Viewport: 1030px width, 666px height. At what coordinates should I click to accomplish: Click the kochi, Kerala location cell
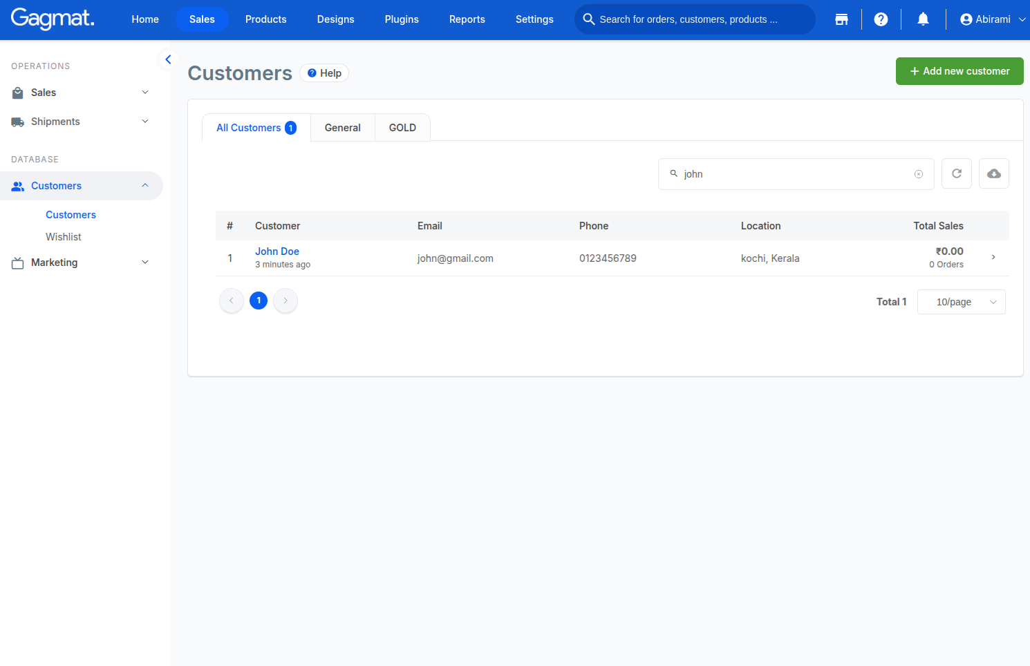tap(770, 258)
